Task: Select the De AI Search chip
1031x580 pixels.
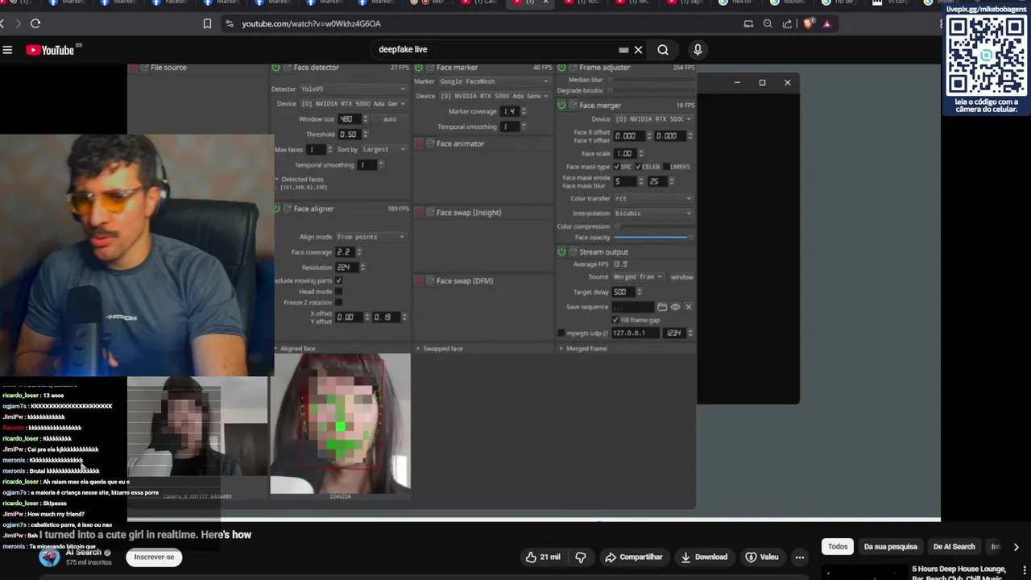Action: 954,547
